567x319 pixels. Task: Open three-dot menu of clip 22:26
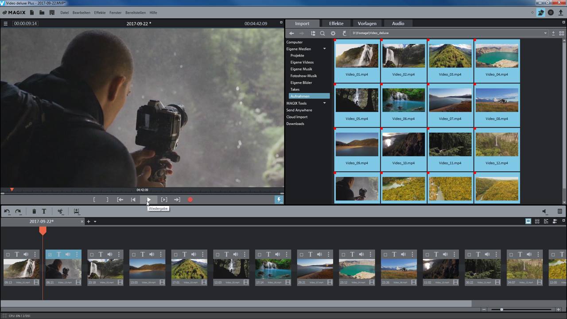[412, 255]
